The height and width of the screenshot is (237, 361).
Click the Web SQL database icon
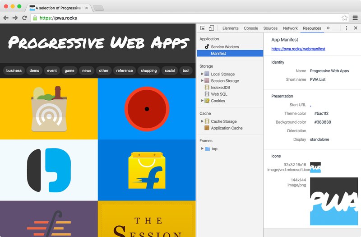(x=207, y=94)
